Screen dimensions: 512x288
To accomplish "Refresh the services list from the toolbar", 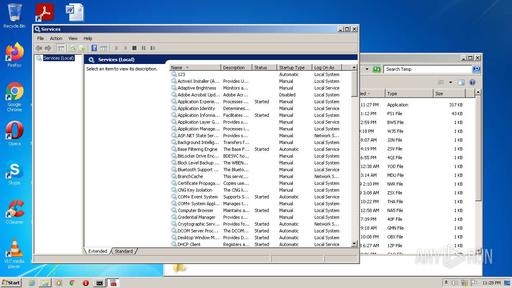I will click(x=73, y=48).
